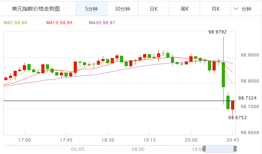The width and height of the screenshot is (262, 154).
Task: Expand the 分钟 dropdown menu
Action: pyautogui.click(x=246, y=9)
